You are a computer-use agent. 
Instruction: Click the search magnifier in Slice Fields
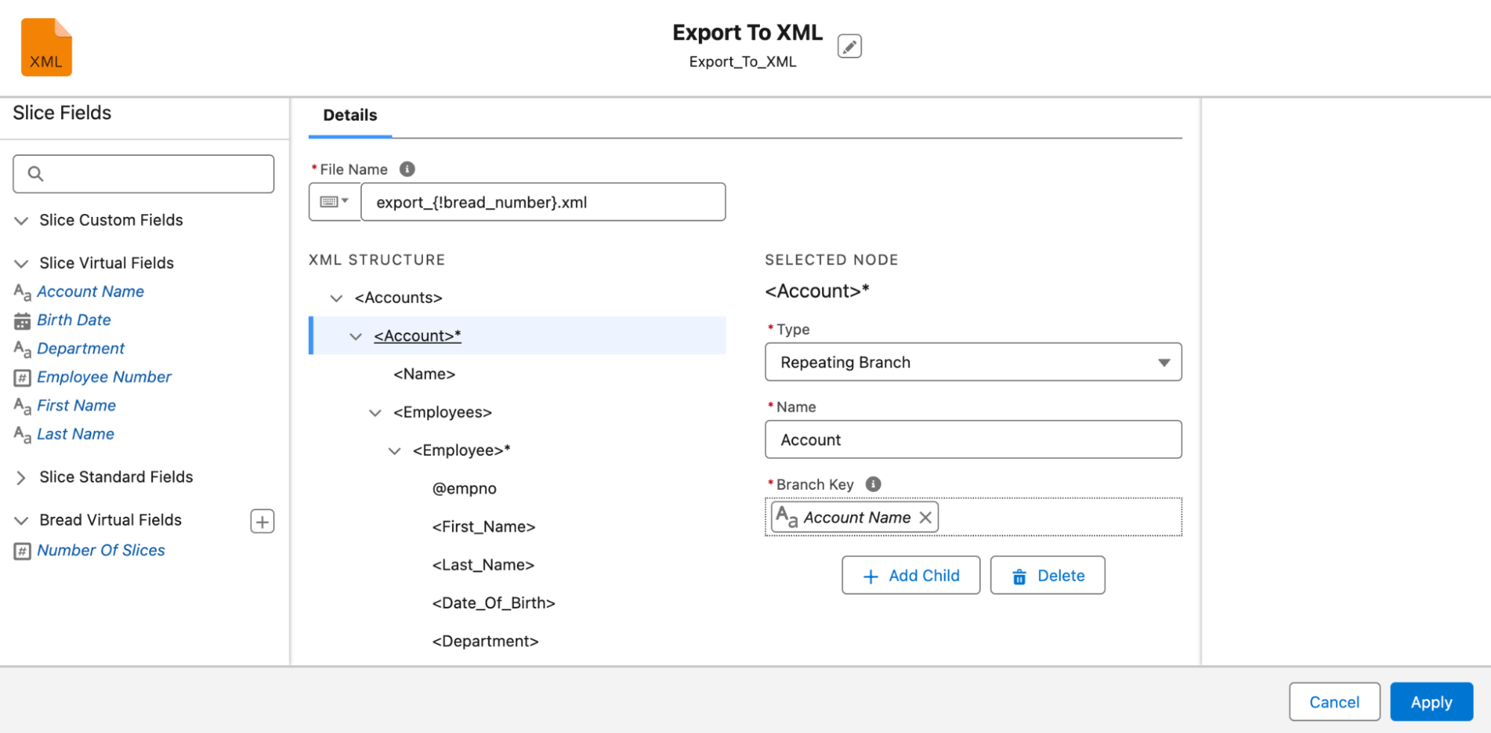[36, 173]
